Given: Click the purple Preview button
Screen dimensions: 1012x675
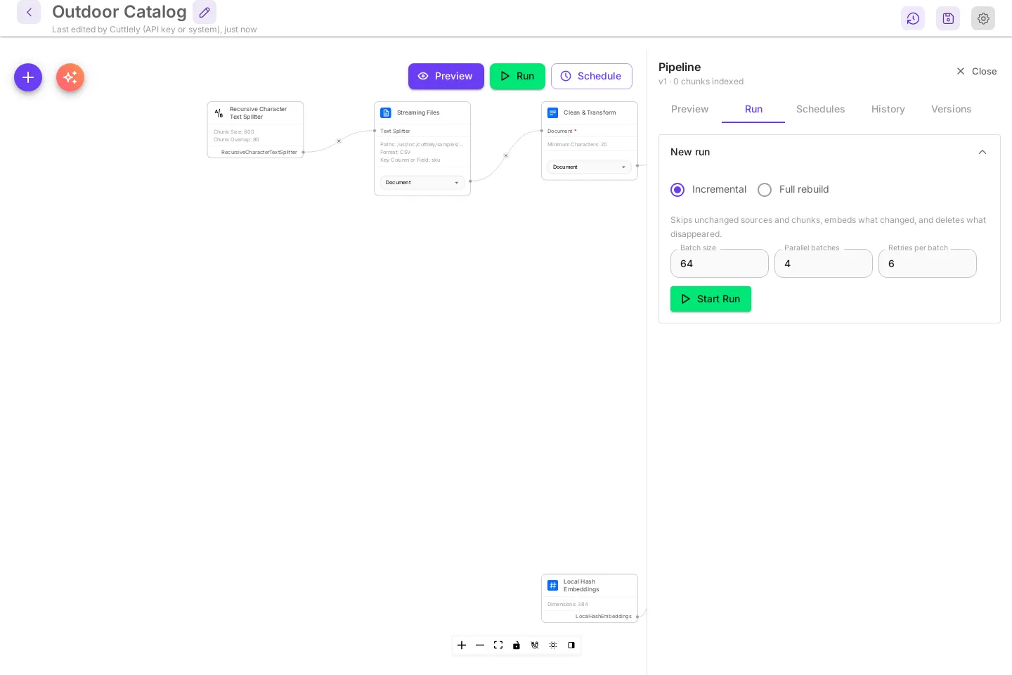Looking at the screenshot, I should 446,76.
